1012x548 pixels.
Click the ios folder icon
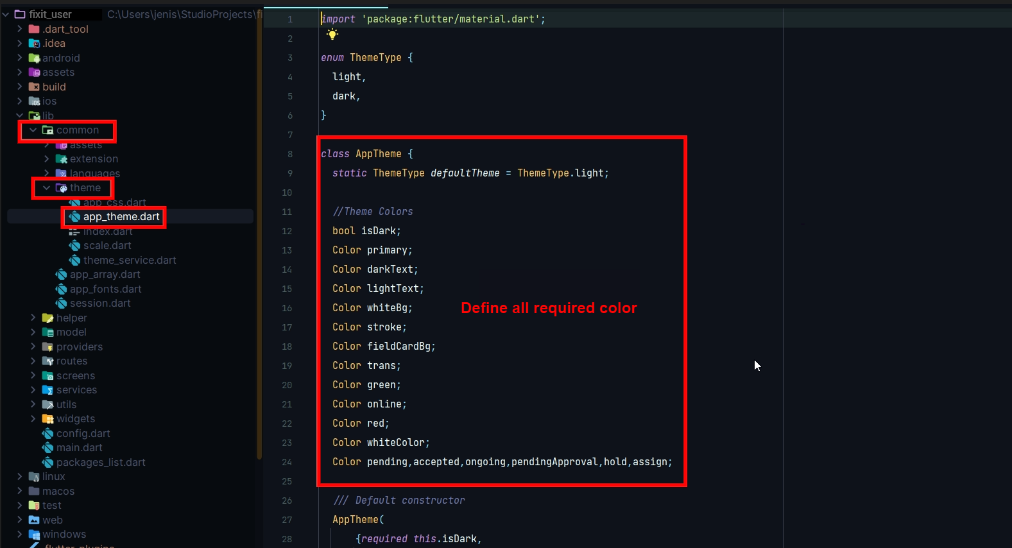coord(35,101)
